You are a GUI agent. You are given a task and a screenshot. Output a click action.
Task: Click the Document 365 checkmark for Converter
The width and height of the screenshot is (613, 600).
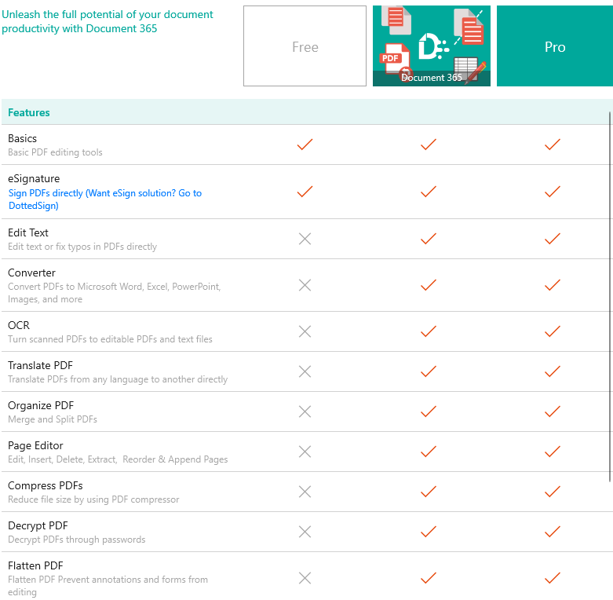tap(429, 285)
